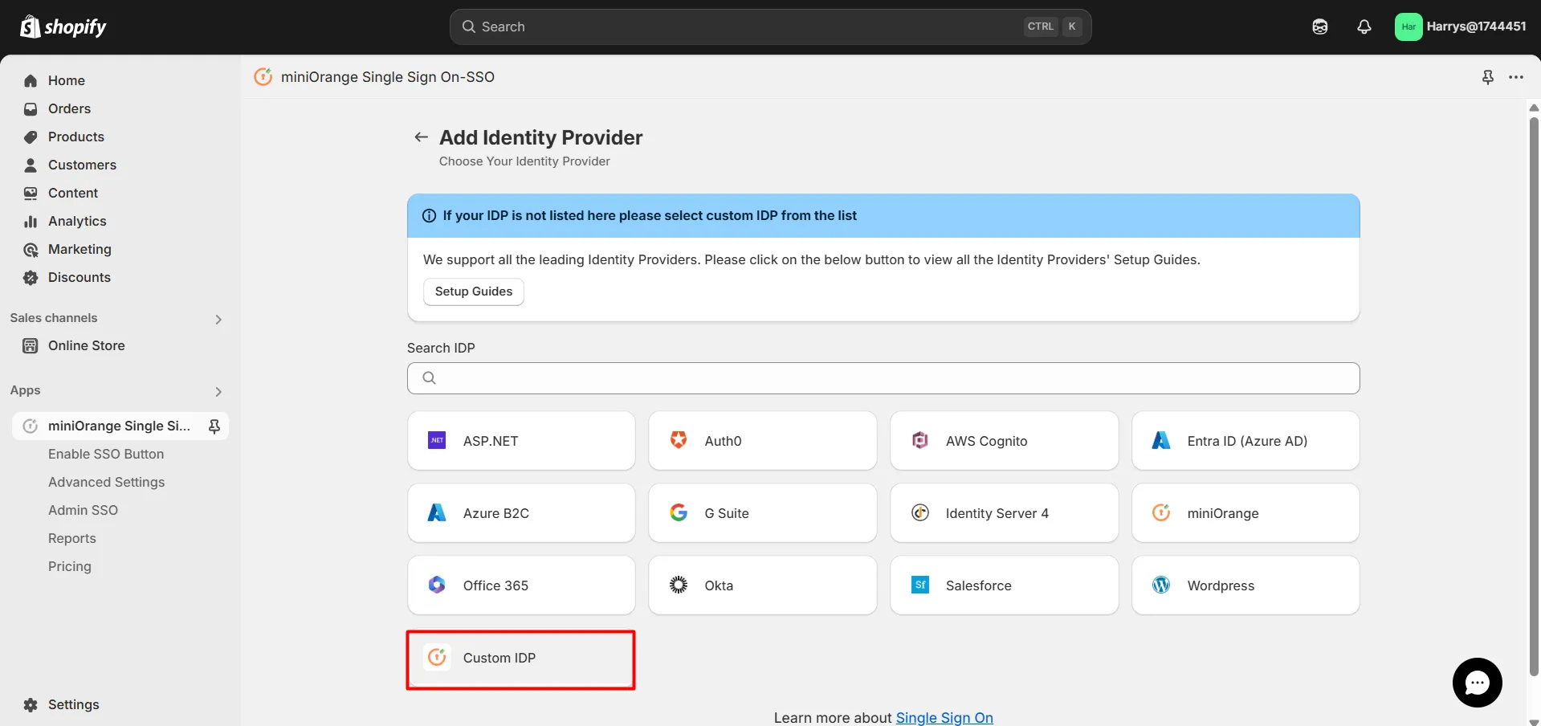Image resolution: width=1541 pixels, height=726 pixels.
Task: Choose AWS Cognito identity provider
Action: [x=1004, y=441]
